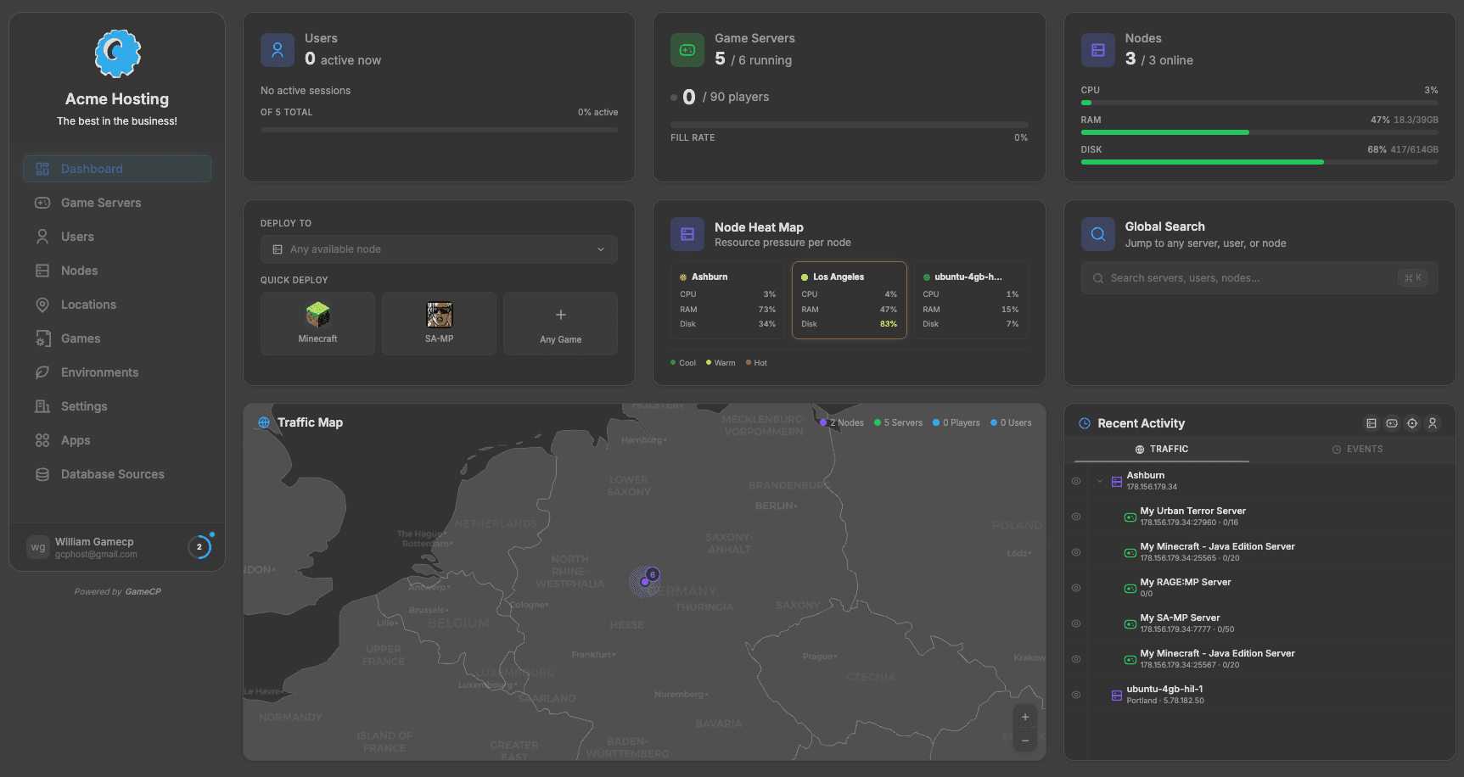Image resolution: width=1464 pixels, height=777 pixels.
Task: Select Nodes from the navigation sidebar
Action: (78, 270)
